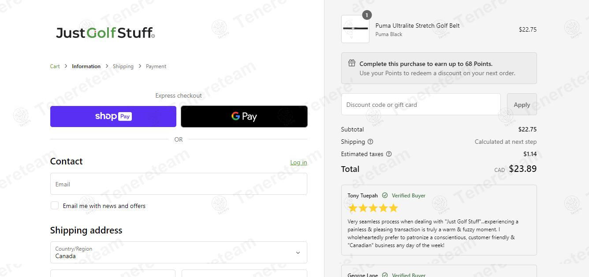Click the five-star rating on Tony's review
This screenshot has width=589, height=277.
[x=373, y=208]
